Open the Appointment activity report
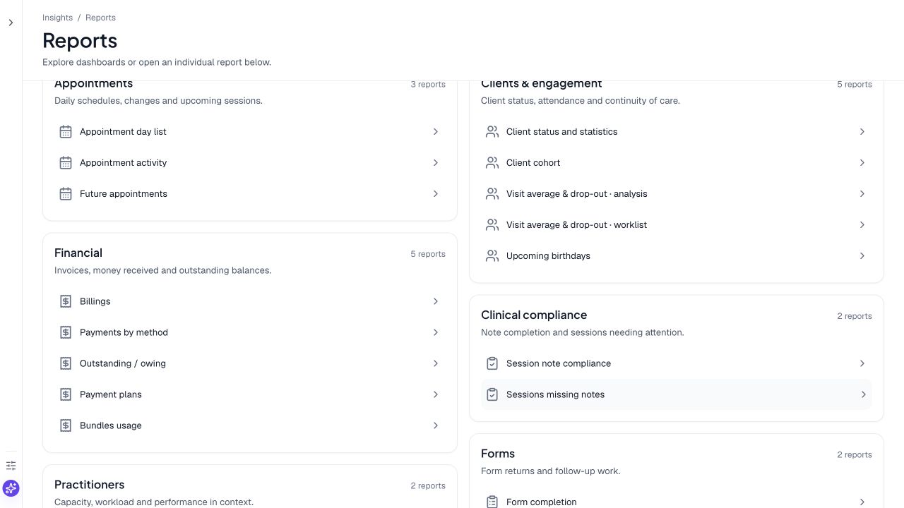The height and width of the screenshot is (508, 904). 250,163
